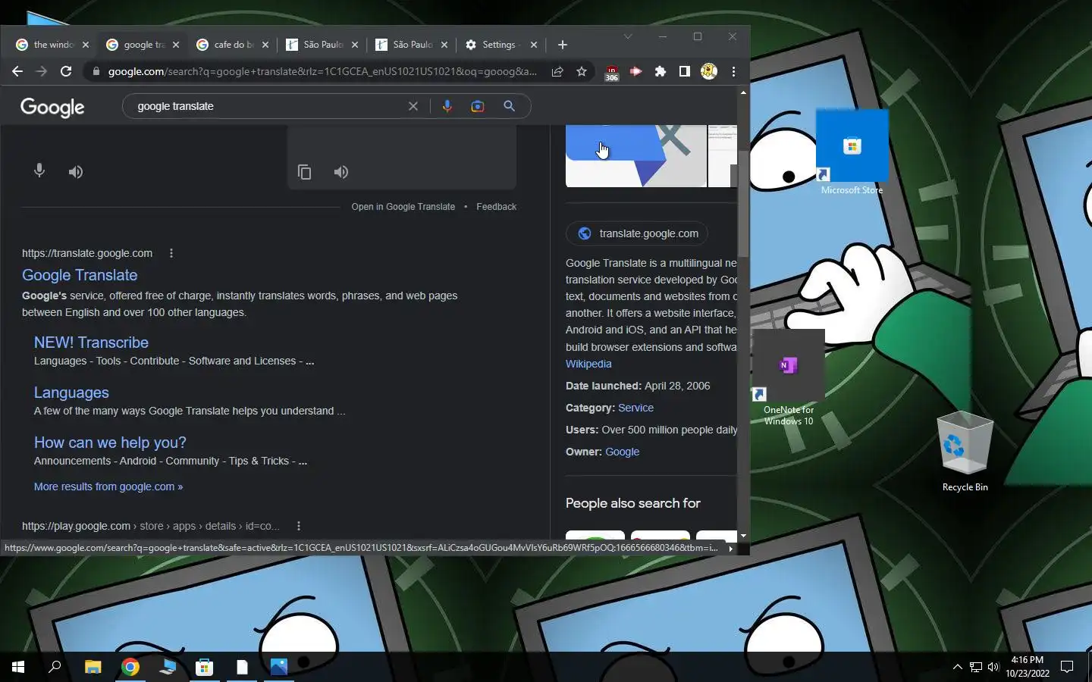Click the Feedback link
The width and height of the screenshot is (1092, 682).
(496, 207)
